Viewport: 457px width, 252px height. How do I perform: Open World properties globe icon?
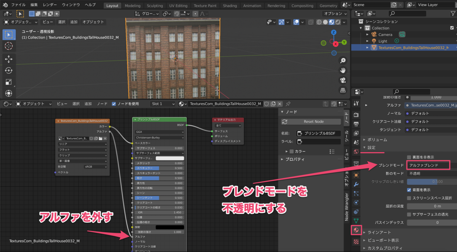tap(356, 152)
